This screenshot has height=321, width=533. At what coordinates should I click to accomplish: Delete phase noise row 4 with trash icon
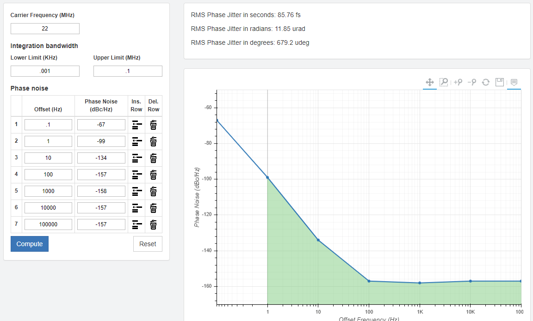(153, 175)
